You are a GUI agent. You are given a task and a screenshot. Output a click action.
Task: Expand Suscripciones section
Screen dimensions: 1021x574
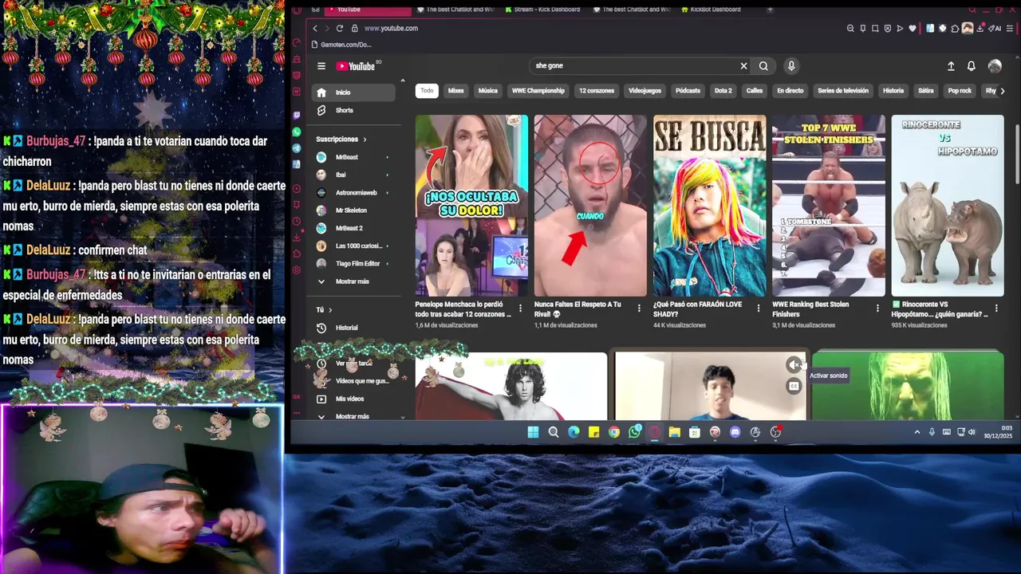pos(341,140)
